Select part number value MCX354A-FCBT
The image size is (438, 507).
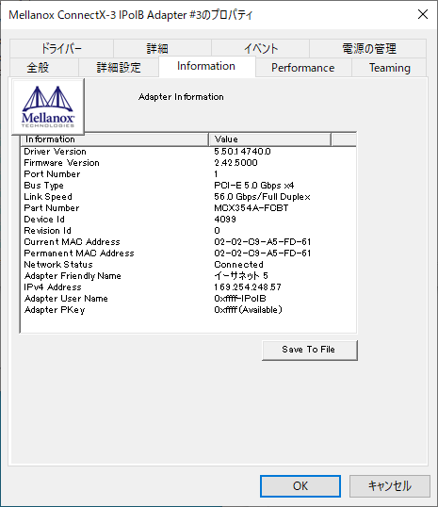pyautogui.click(x=251, y=208)
